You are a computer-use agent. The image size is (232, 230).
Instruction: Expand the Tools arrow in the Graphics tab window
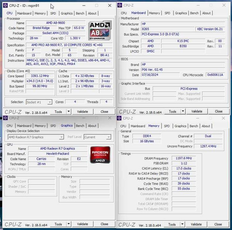pos(69,224)
